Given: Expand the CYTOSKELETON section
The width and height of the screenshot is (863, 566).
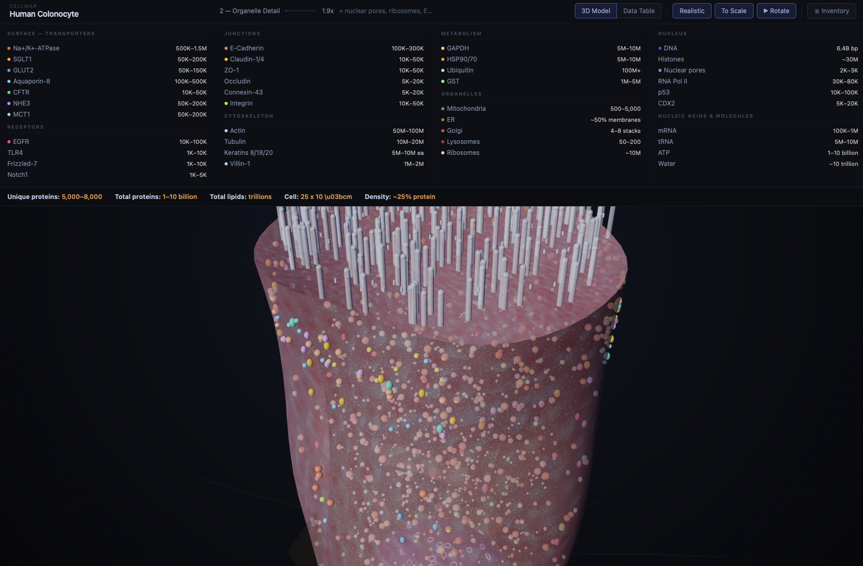Looking at the screenshot, I should tap(248, 116).
